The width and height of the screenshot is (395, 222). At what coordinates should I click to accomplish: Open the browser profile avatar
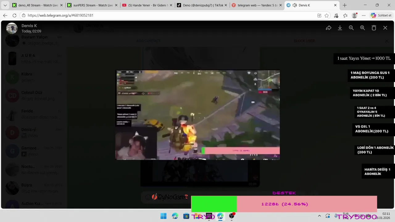pos(355,15)
